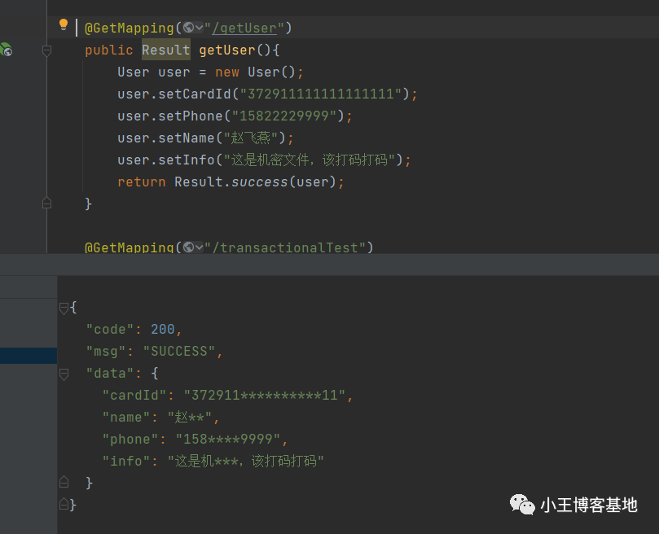The height and width of the screenshot is (534, 659).
Task: Collapse the root JSON object fold toggle
Action: [x=64, y=309]
